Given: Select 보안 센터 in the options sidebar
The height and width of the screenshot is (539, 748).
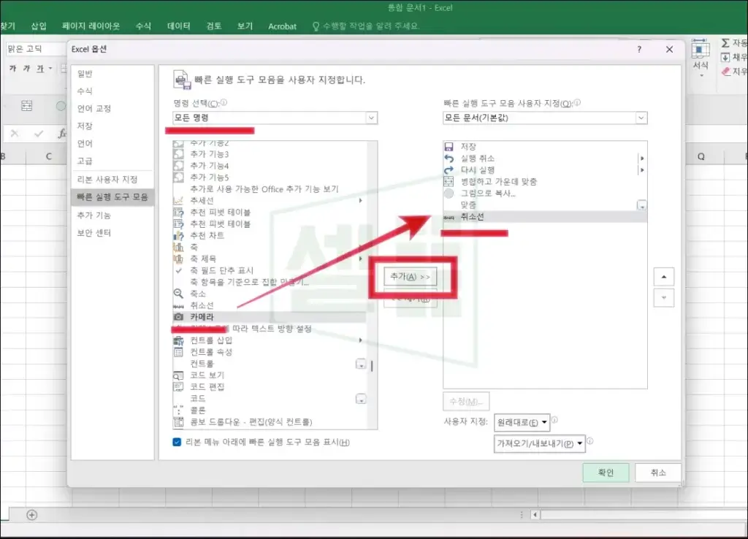Looking at the screenshot, I should click(x=94, y=233).
